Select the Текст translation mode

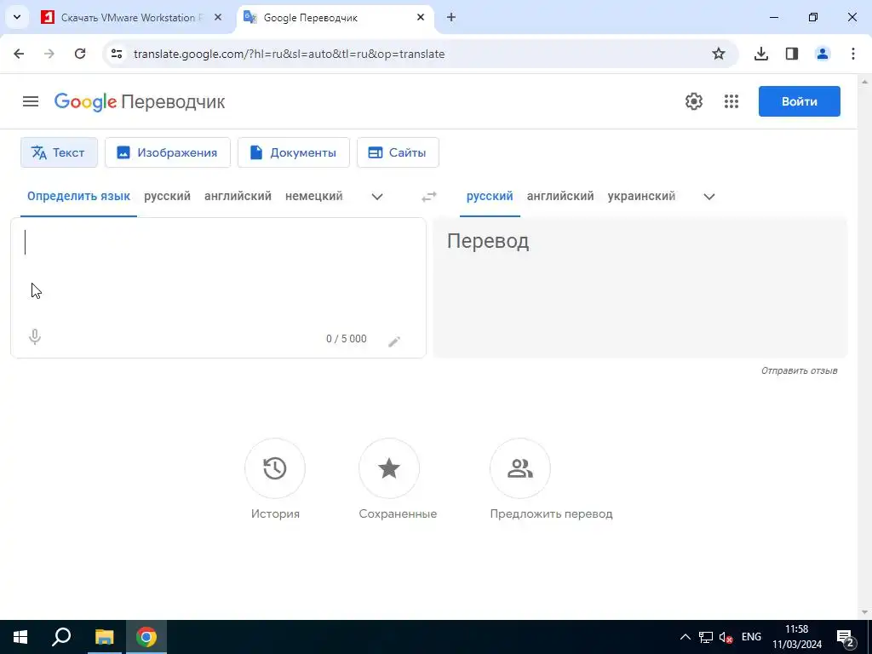(59, 152)
